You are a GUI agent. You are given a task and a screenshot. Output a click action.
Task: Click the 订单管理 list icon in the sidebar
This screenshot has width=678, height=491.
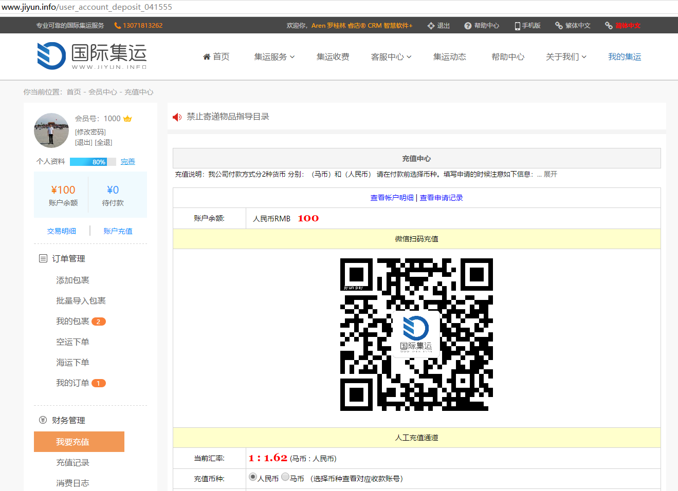point(43,258)
